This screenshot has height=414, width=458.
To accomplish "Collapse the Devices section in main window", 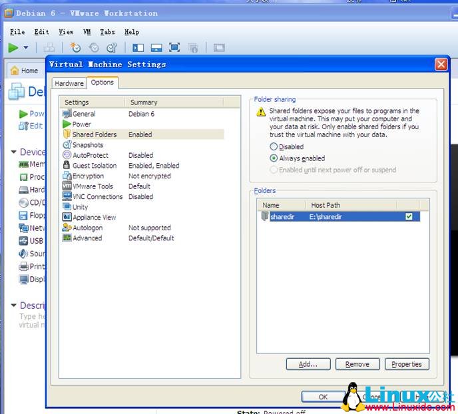I will click(14, 152).
